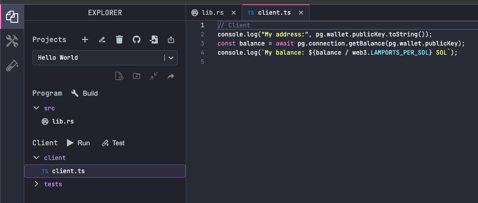Click the project dropdown chevron arrow

click(171, 58)
